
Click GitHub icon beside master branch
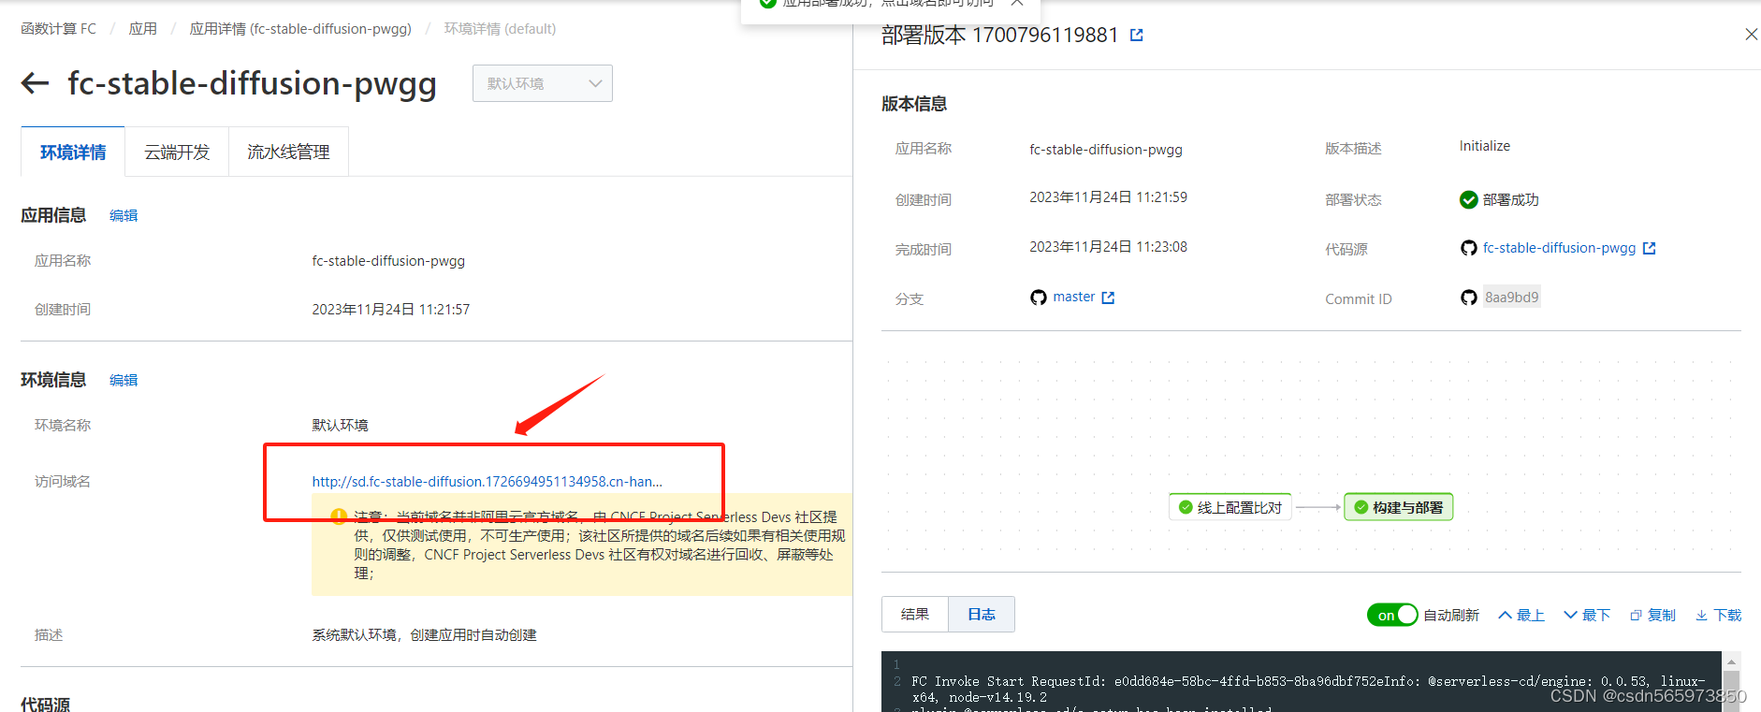[1039, 298]
